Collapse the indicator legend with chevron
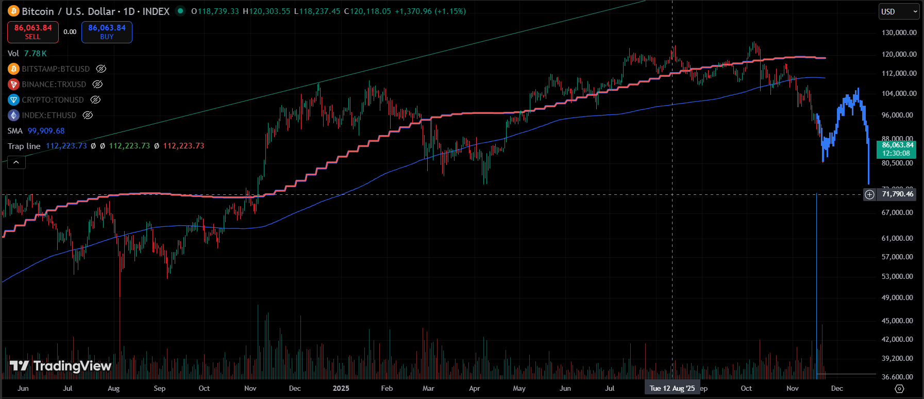Image resolution: width=924 pixels, height=399 pixels. tap(16, 162)
